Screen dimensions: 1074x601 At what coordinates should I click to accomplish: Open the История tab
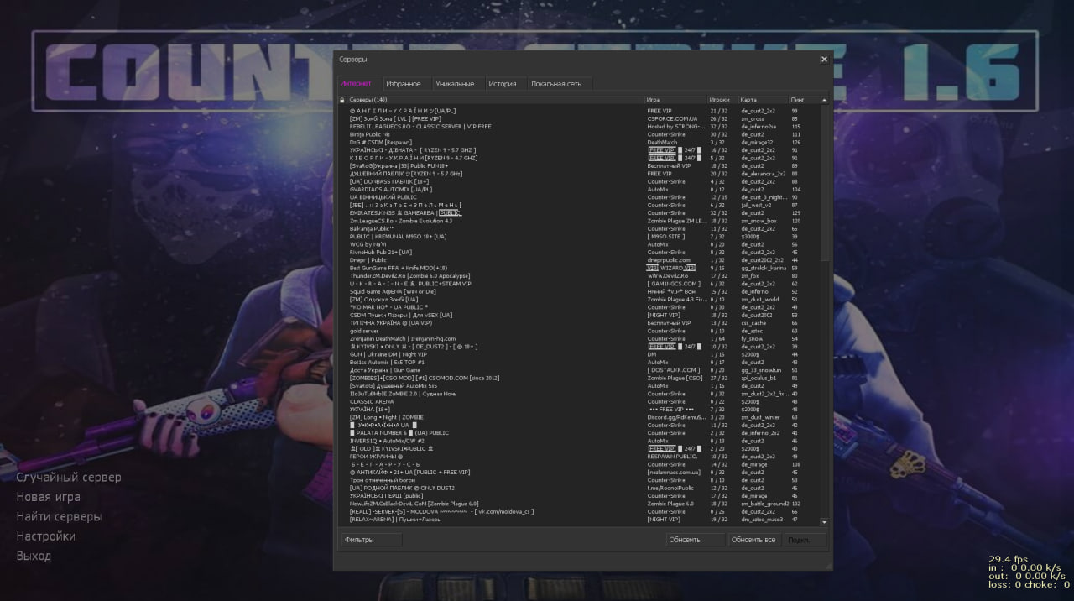[503, 84]
